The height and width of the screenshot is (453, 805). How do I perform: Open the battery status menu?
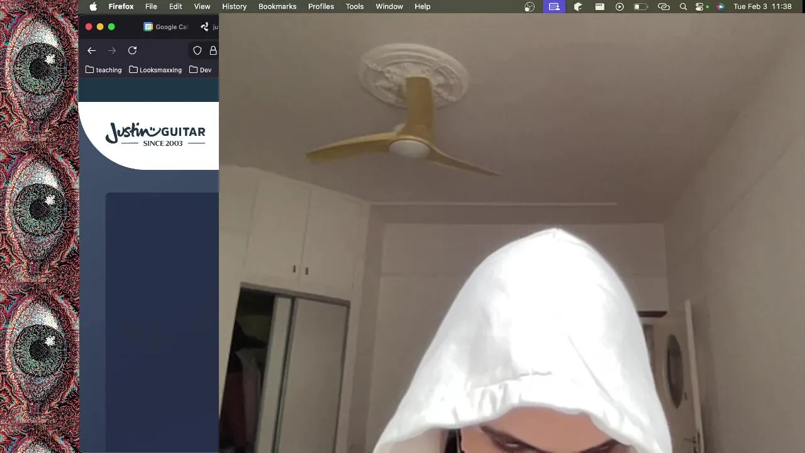640,6
